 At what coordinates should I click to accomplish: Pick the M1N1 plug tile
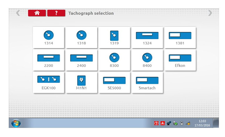click(81, 82)
